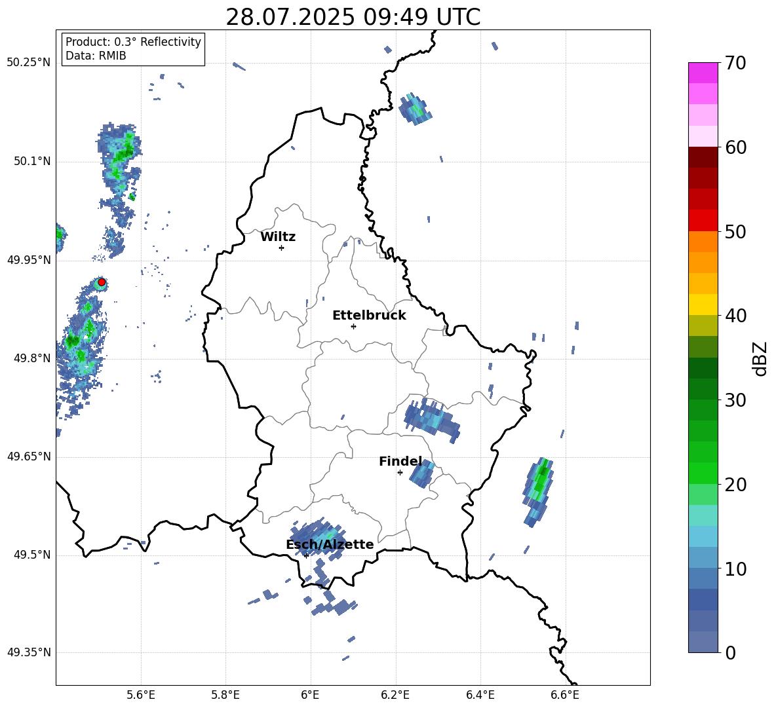Click the 5.8°E longitude tick label

[225, 695]
